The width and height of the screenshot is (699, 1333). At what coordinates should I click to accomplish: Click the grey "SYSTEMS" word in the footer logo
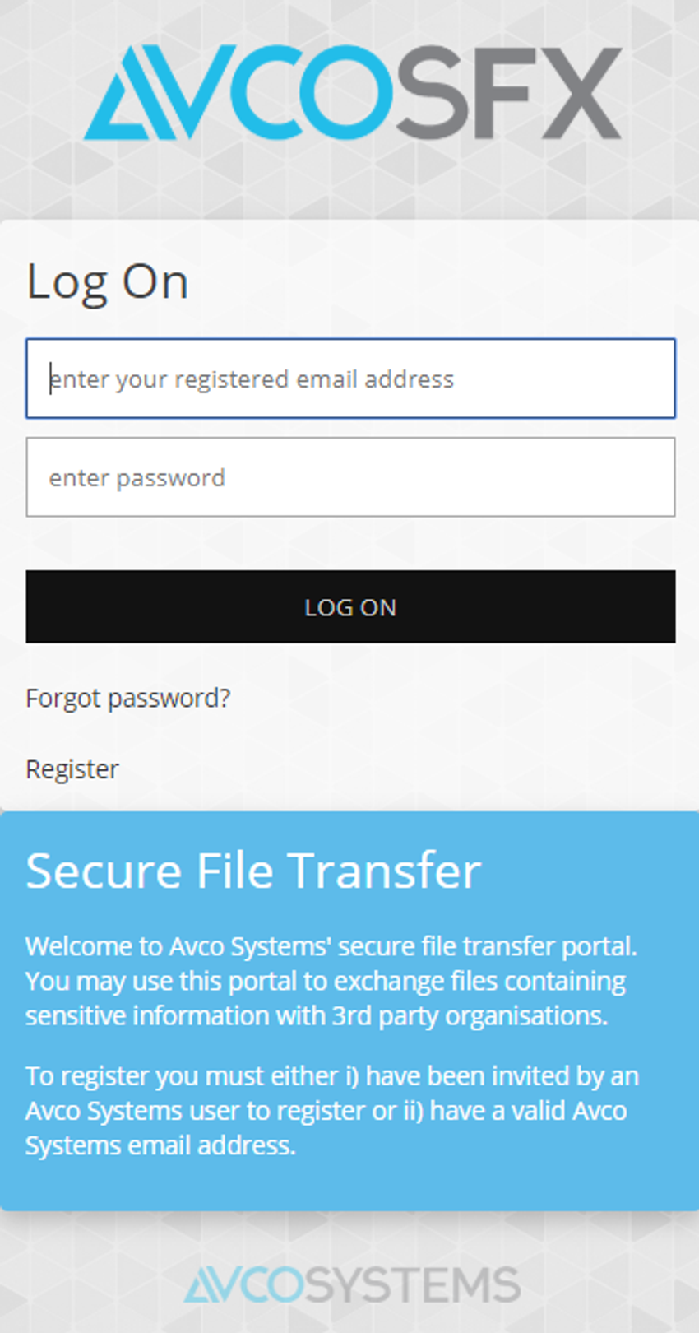point(412,1284)
